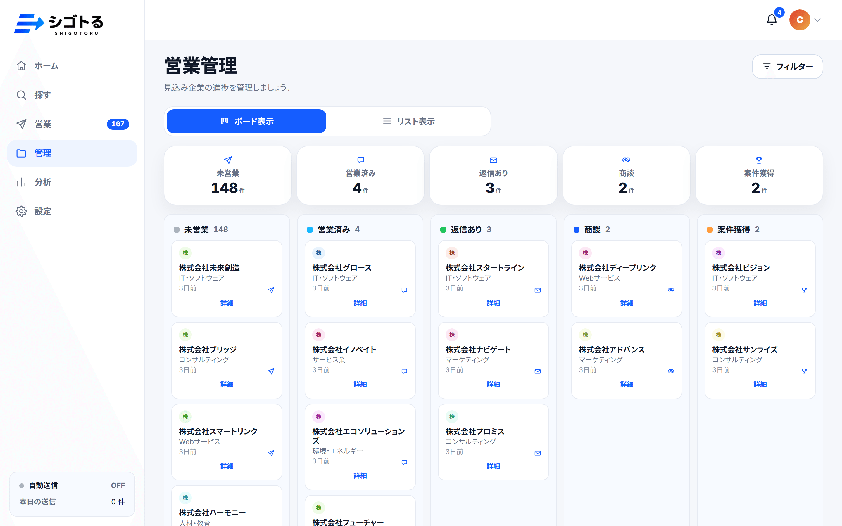This screenshot has width=842, height=526.
Task: Open 詳細 for 株式会社サンライズ
Action: 760,384
